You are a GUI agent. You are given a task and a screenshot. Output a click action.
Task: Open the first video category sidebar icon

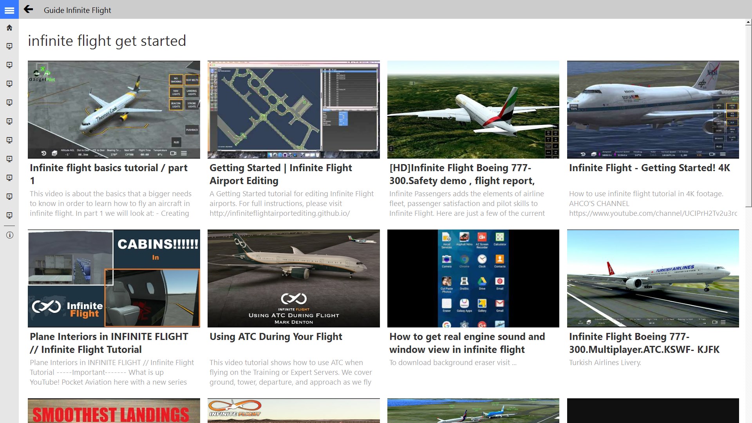pyautogui.click(x=9, y=46)
